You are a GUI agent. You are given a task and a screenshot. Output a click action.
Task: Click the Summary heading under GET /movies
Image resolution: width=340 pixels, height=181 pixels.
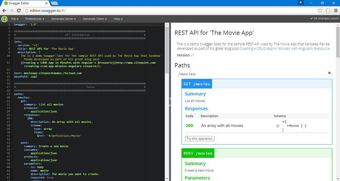pos(195,94)
